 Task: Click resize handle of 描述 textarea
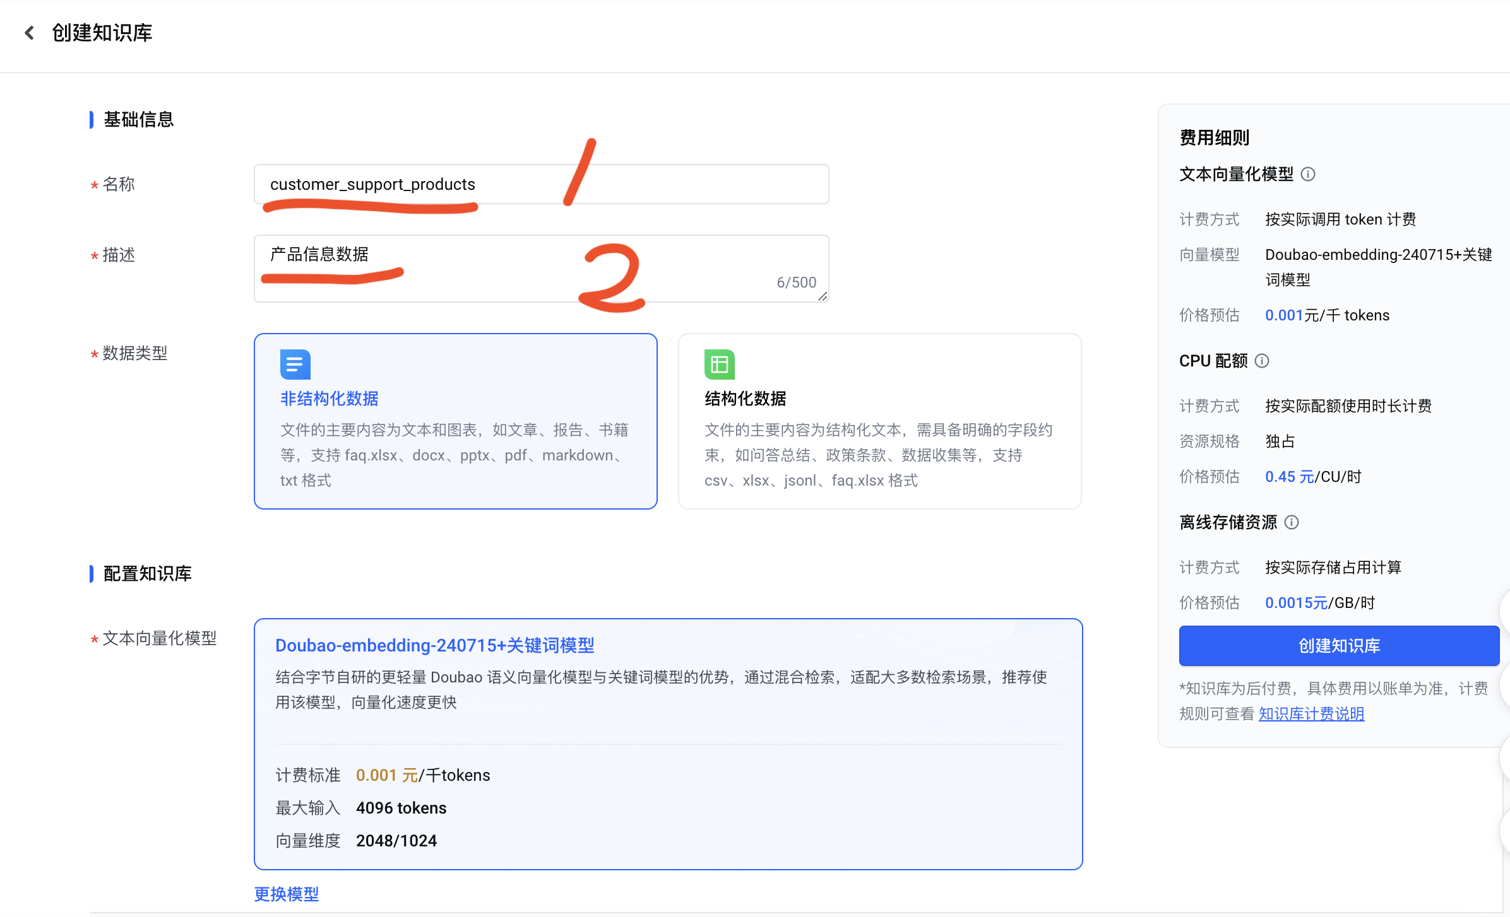[x=823, y=296]
